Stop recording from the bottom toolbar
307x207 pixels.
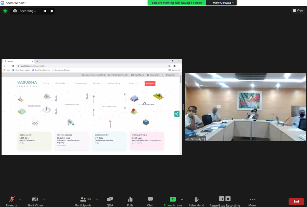pos(228,199)
